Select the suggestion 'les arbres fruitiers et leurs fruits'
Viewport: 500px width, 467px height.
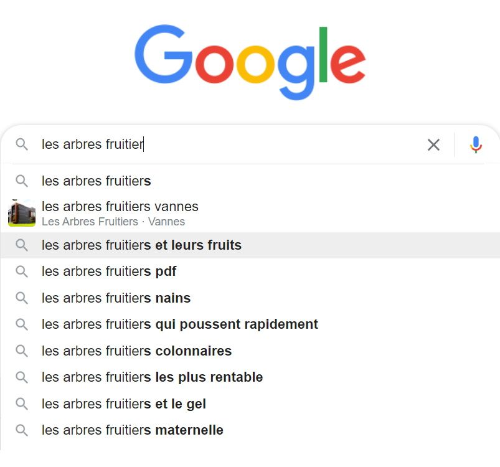point(141,245)
